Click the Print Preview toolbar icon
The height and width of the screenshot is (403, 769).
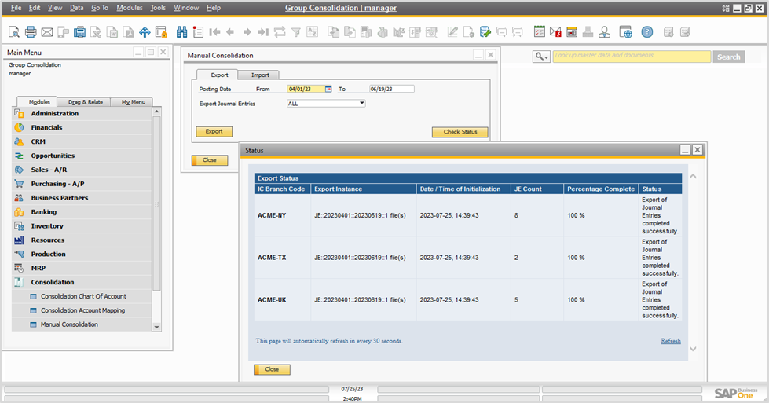point(14,32)
